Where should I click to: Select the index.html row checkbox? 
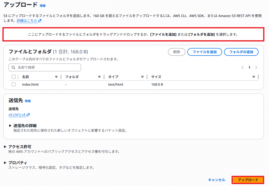[x=14, y=84]
